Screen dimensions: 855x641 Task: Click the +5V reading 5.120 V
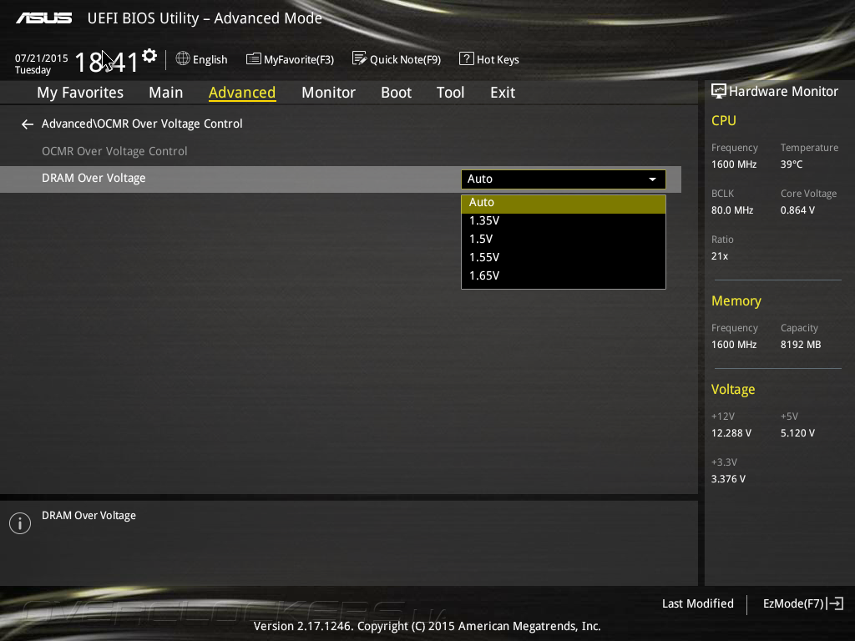[797, 433]
